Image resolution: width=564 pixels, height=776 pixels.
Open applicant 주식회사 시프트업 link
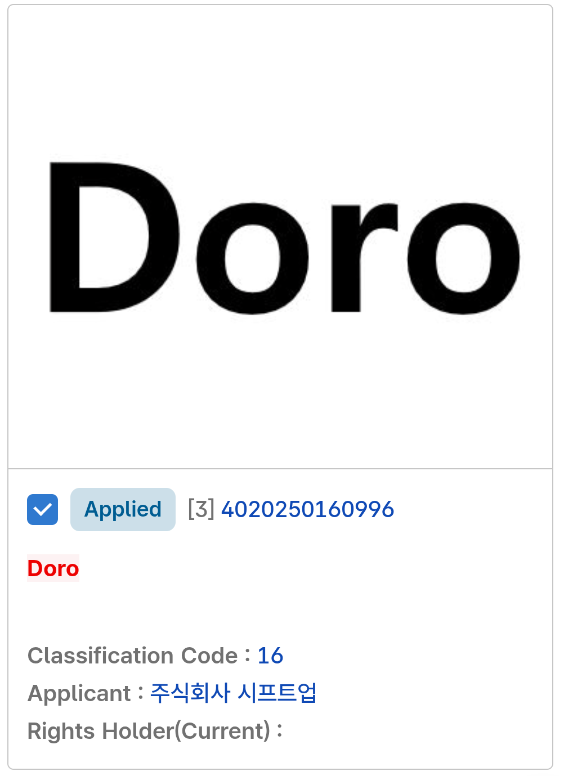point(233,693)
